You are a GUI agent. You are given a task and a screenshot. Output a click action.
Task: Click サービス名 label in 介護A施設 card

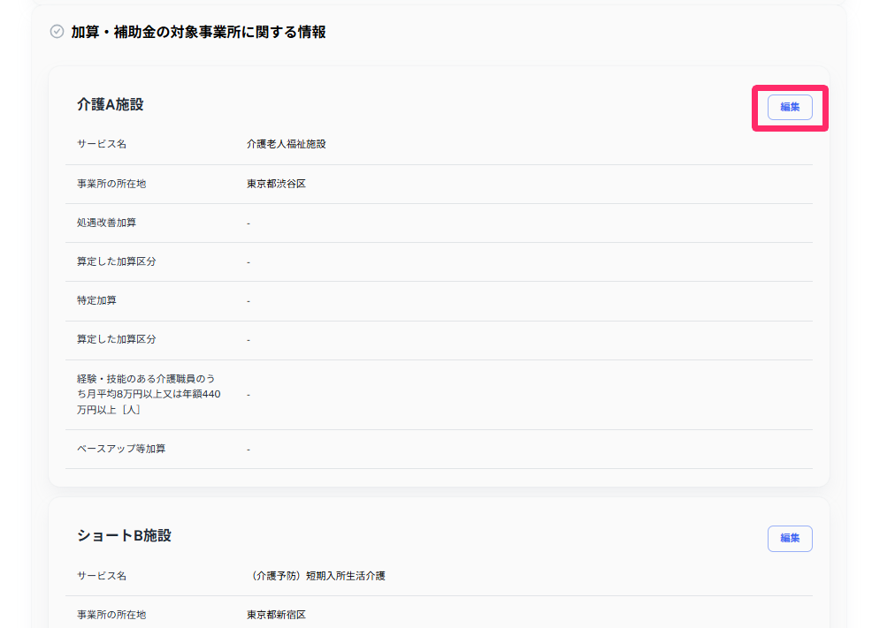point(102,144)
